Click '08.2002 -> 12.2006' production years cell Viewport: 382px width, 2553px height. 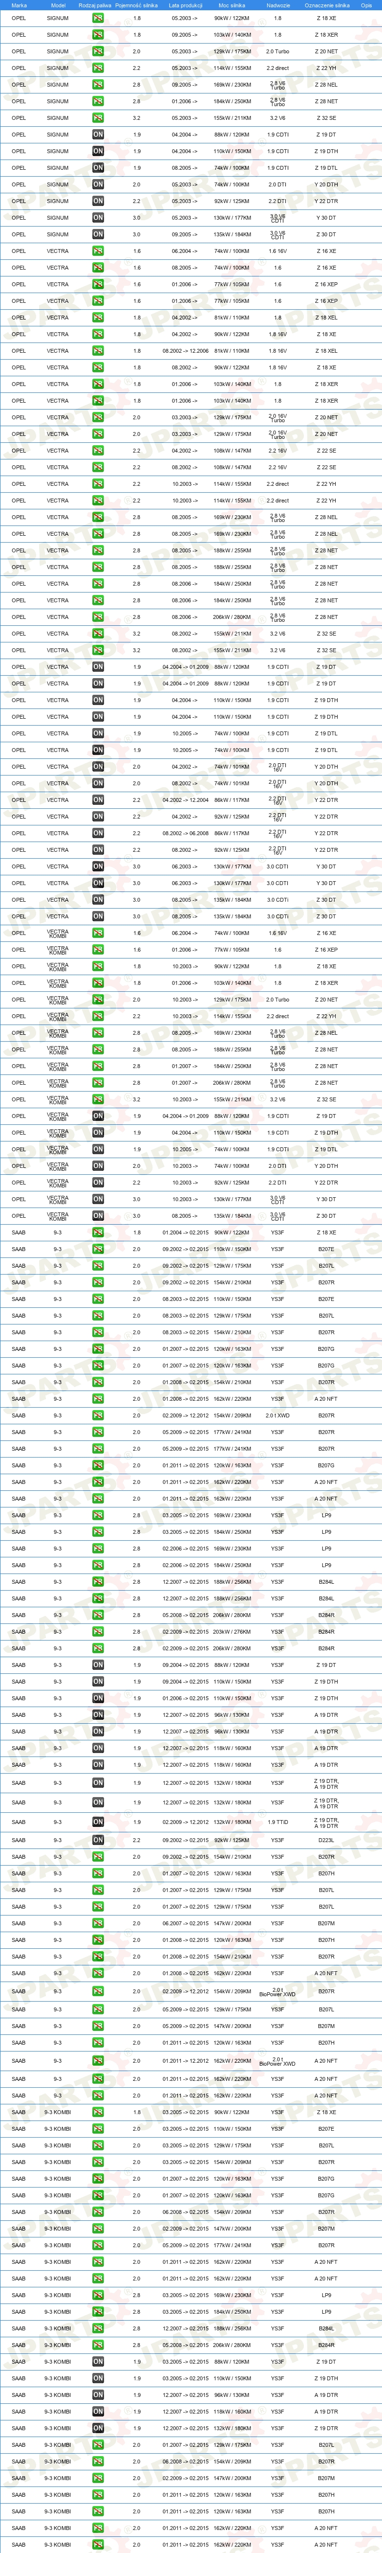[x=185, y=351]
